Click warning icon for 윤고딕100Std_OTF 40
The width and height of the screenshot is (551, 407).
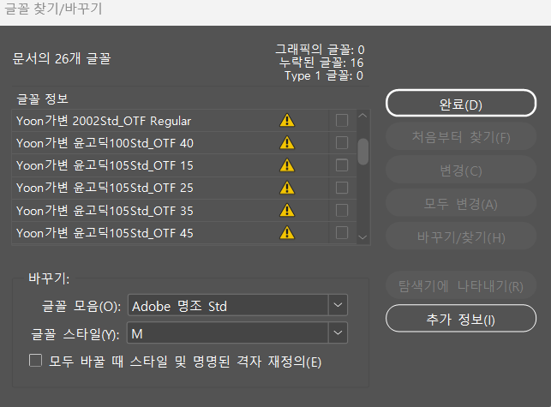coord(287,143)
